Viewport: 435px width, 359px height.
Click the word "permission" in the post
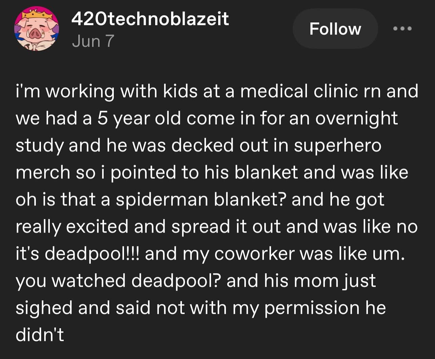312,308
